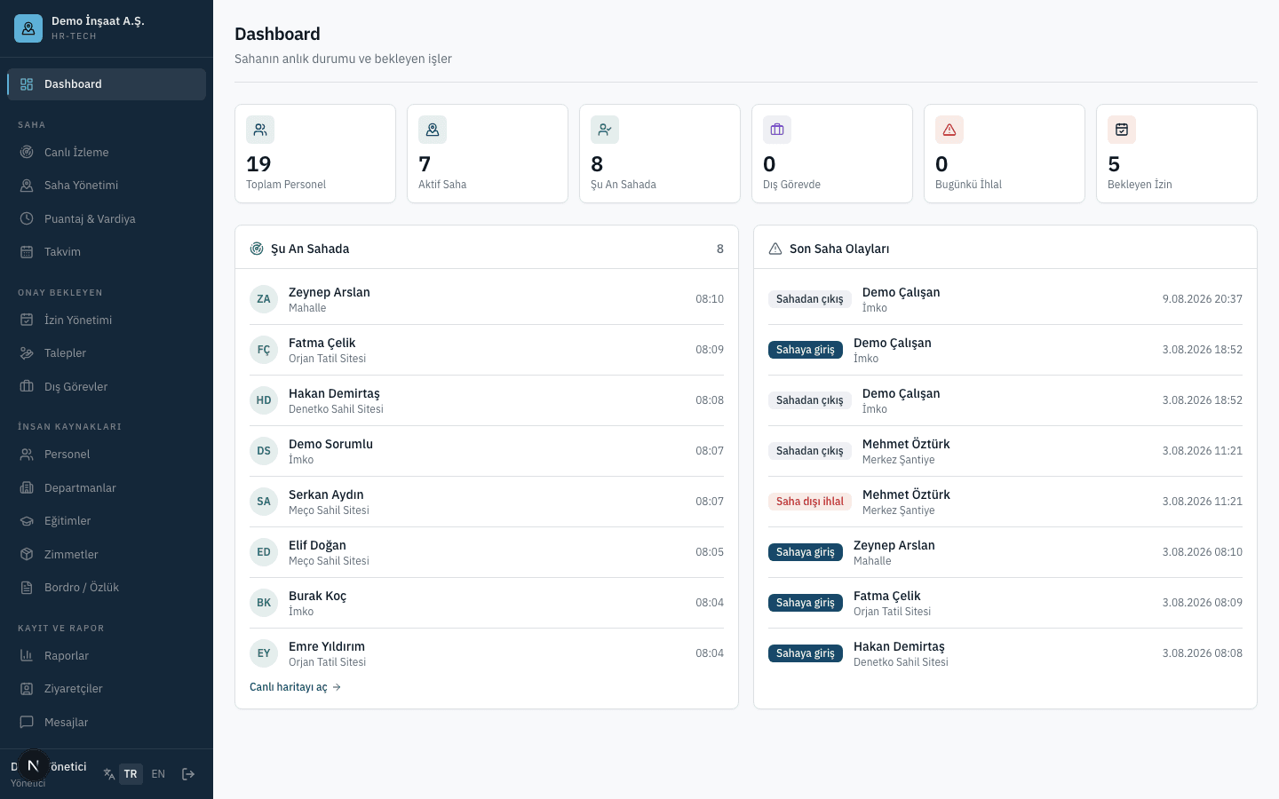Click the logout icon in sidebar footer
1279x799 pixels.
point(188,774)
